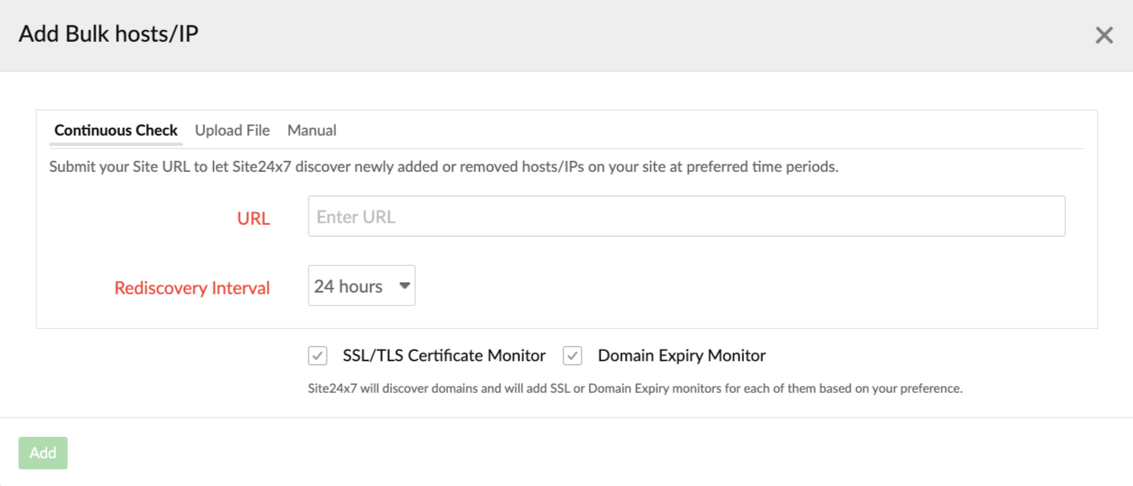1133x486 pixels.
Task: Select the Continuous Check tab
Action: click(115, 129)
